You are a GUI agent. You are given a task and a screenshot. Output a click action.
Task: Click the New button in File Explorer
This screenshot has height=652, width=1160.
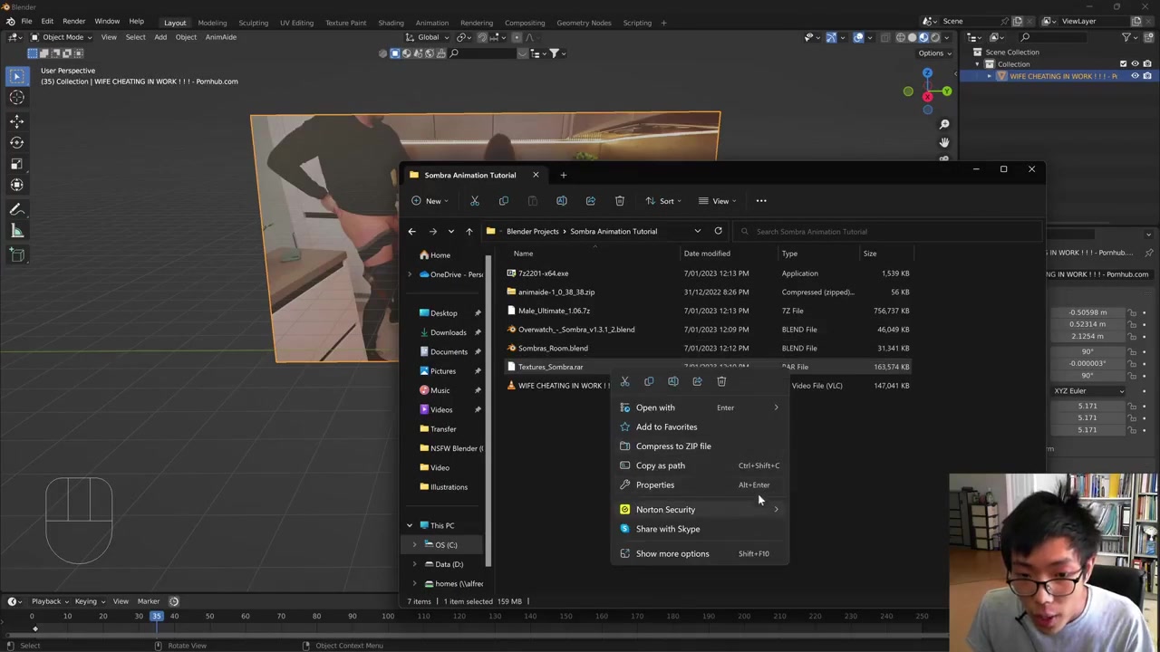(430, 201)
